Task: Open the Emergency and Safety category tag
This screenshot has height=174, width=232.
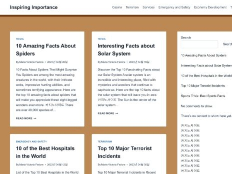Action: click(x=31, y=142)
